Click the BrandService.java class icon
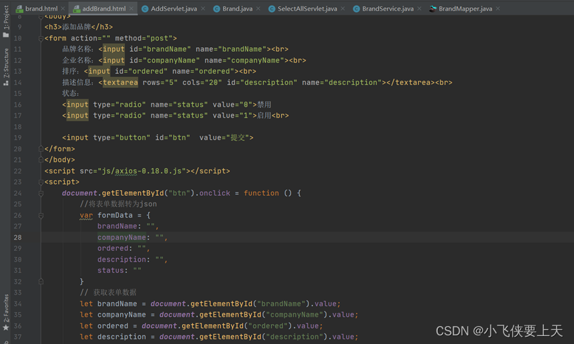Screen dimensions: 574x344 (356, 9)
